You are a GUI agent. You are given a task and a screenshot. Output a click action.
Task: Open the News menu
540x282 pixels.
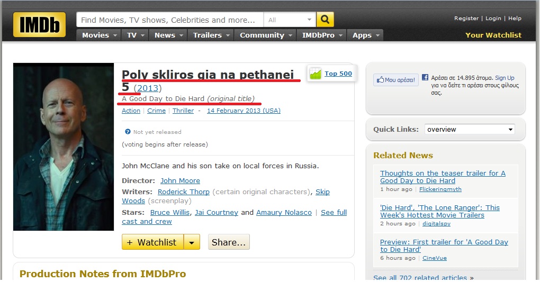coord(168,35)
